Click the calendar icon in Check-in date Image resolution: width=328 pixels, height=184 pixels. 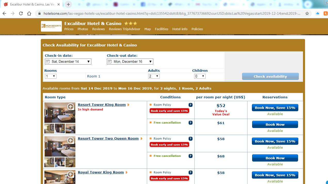pyautogui.click(x=47, y=62)
